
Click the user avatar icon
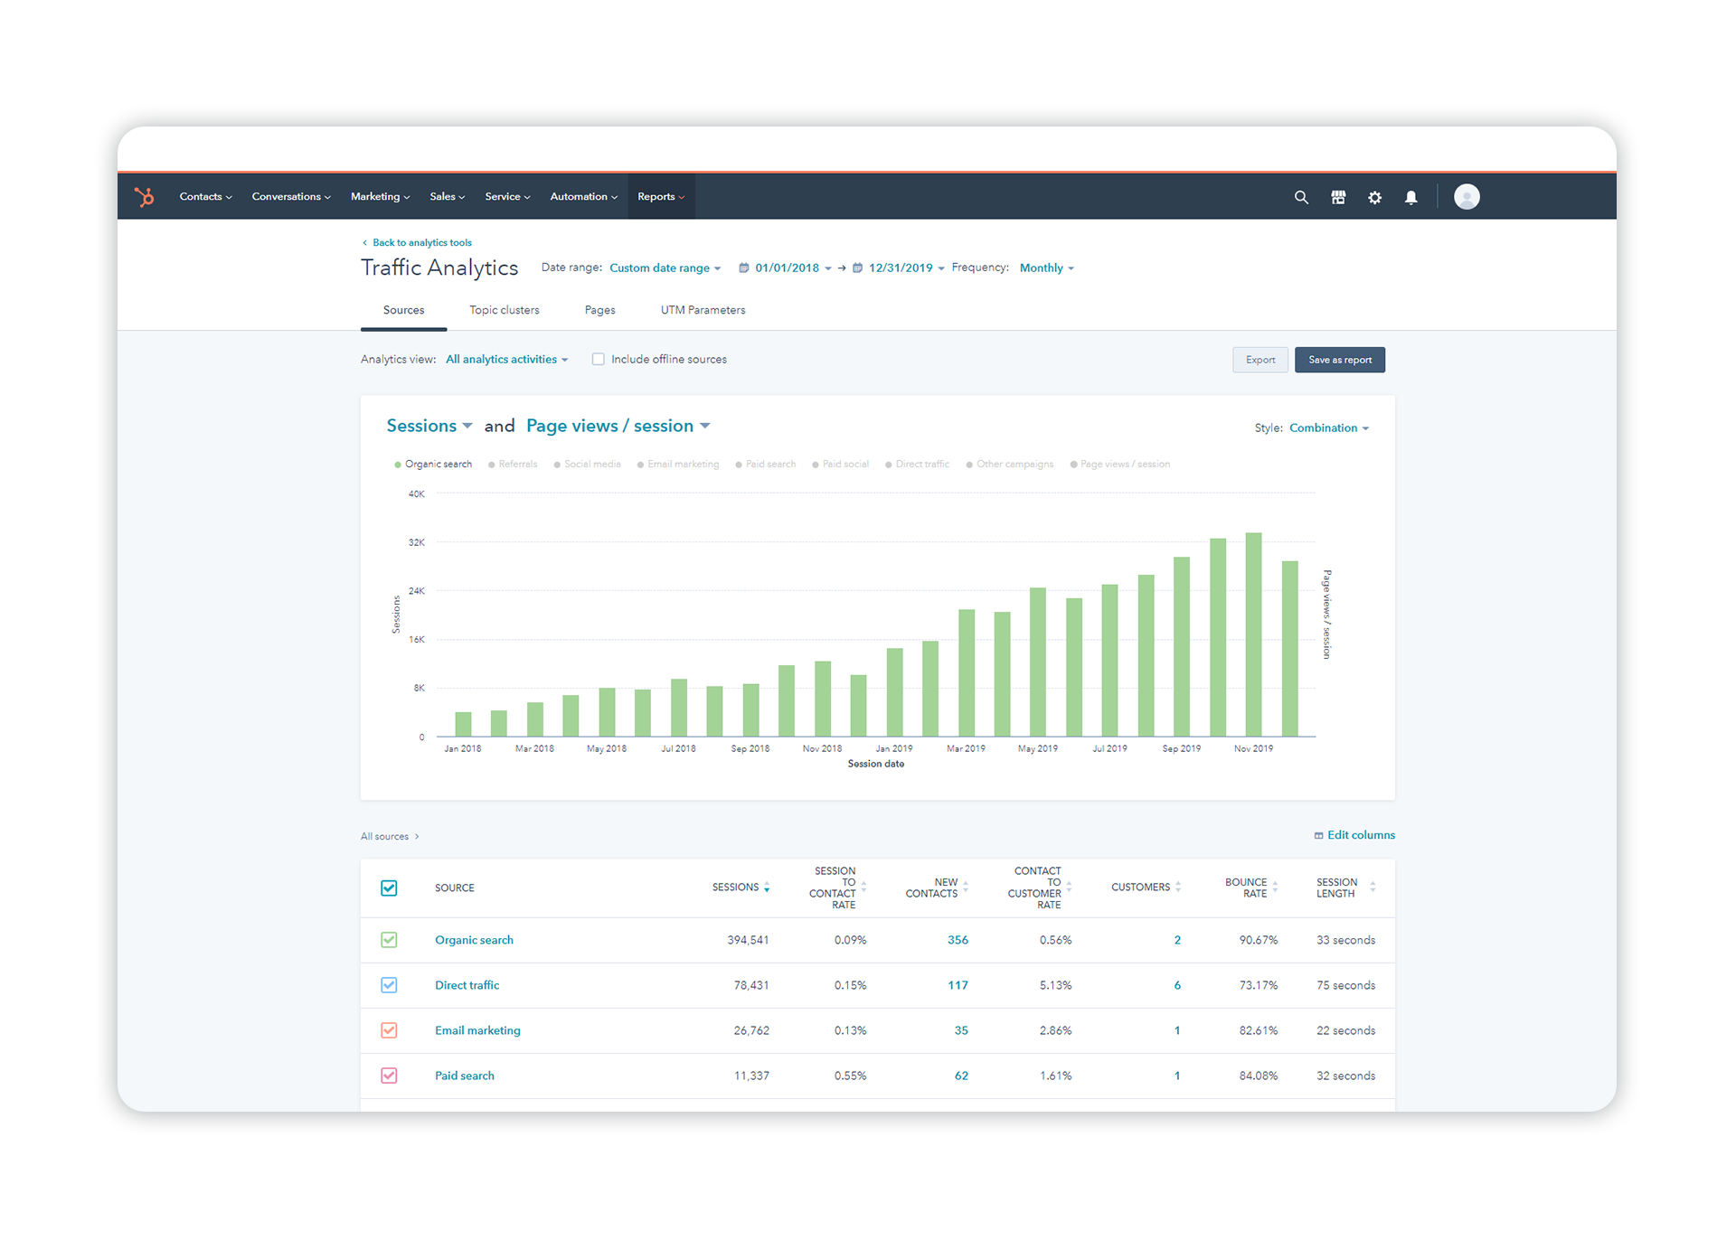[1467, 196]
